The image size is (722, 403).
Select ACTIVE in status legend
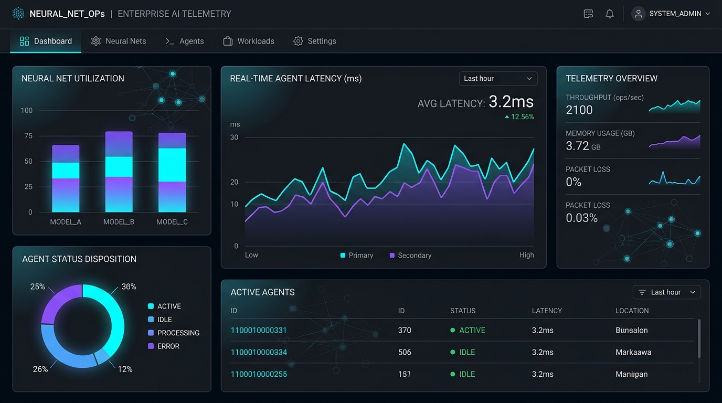165,306
